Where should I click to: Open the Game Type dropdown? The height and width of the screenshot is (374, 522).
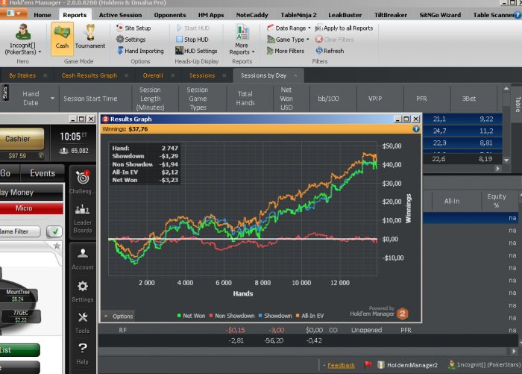click(288, 40)
